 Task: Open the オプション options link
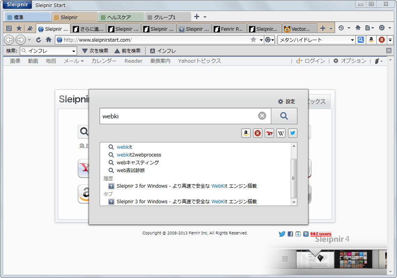point(350,61)
